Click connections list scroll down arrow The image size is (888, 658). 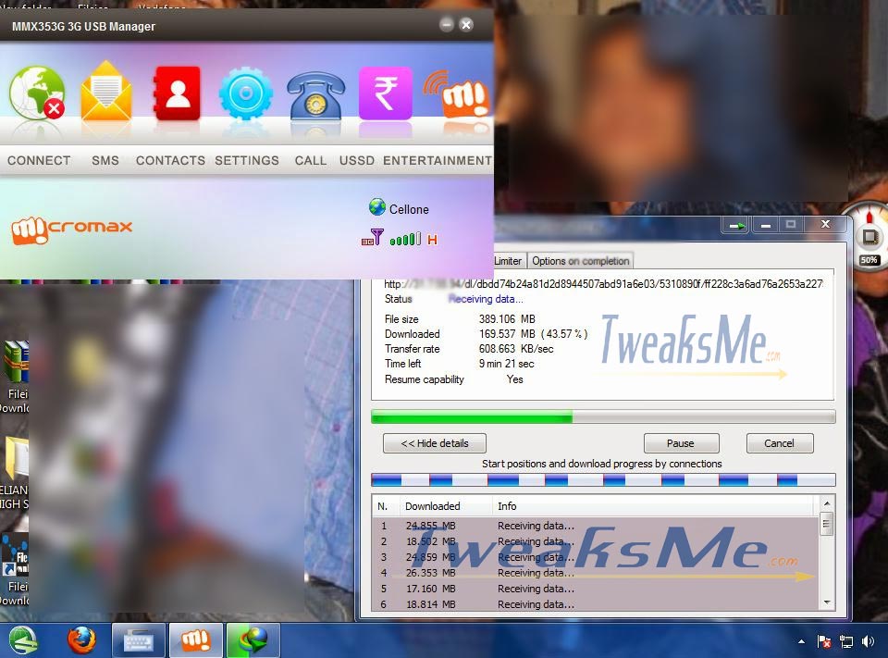(x=827, y=602)
